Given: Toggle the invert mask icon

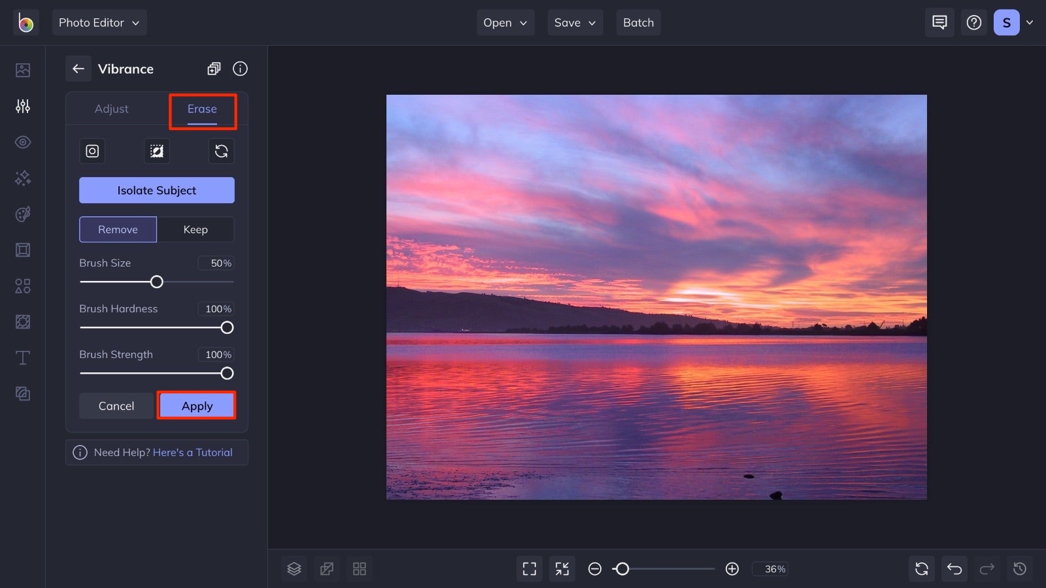Looking at the screenshot, I should 156,151.
